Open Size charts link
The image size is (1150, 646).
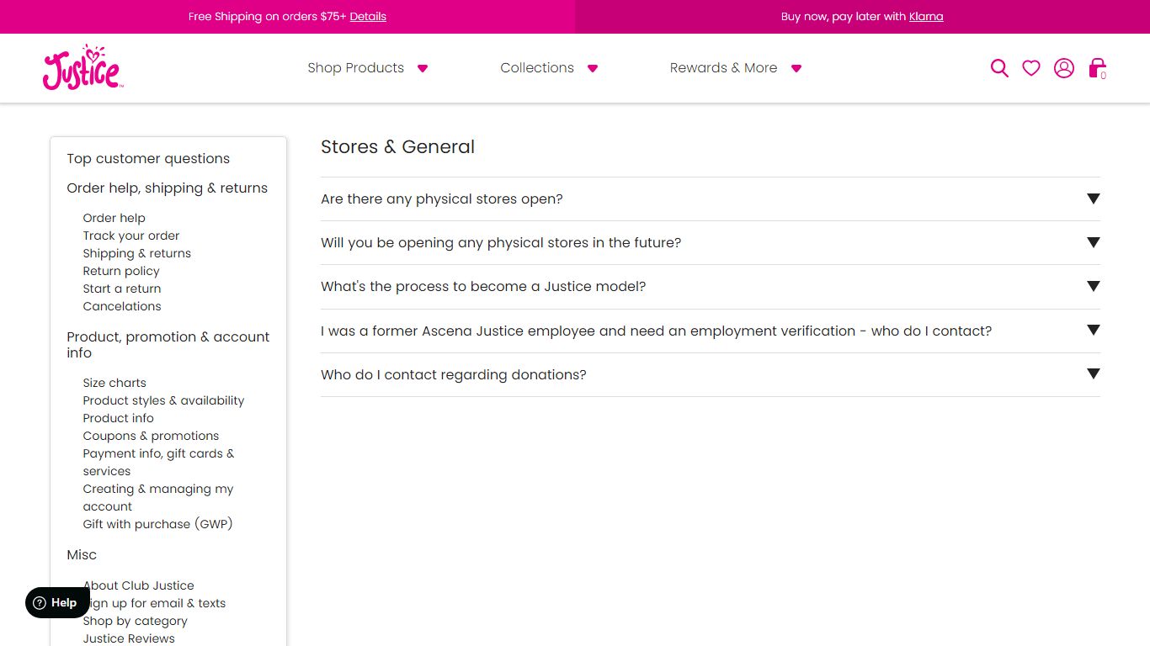coord(114,383)
